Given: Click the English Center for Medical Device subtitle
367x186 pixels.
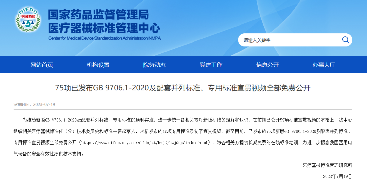Looking at the screenshot, I should click(x=104, y=38).
